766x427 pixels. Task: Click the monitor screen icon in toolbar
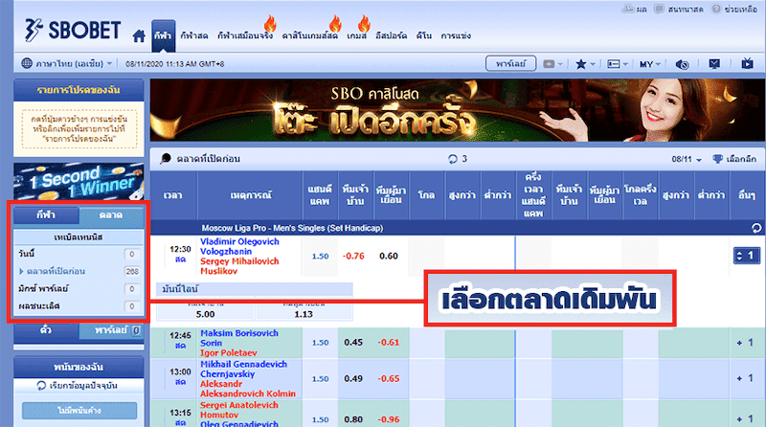coord(714,64)
